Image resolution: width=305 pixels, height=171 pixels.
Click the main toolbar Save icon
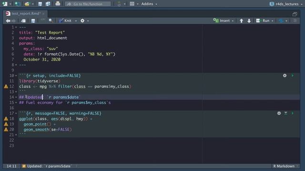coord(40,4)
